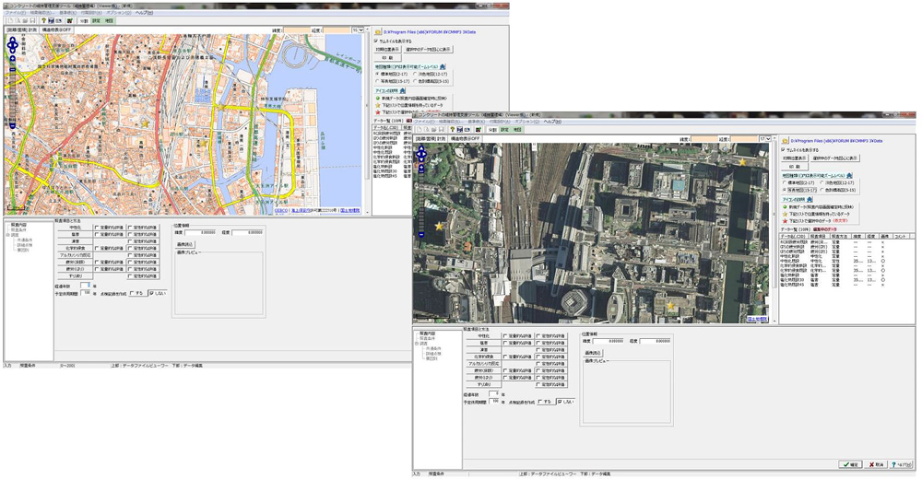Select the 写真地図(15-17) radio in the back window

pos(377,80)
